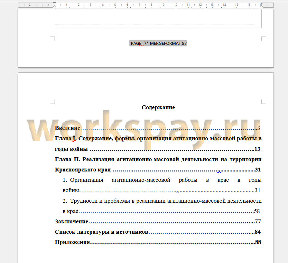This screenshot has width=288, height=263.
Task: Click page number 58 after "в крае"
Action: pos(257,211)
